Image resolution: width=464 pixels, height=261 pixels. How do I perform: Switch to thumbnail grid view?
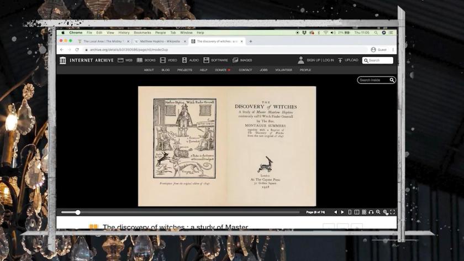click(x=364, y=212)
